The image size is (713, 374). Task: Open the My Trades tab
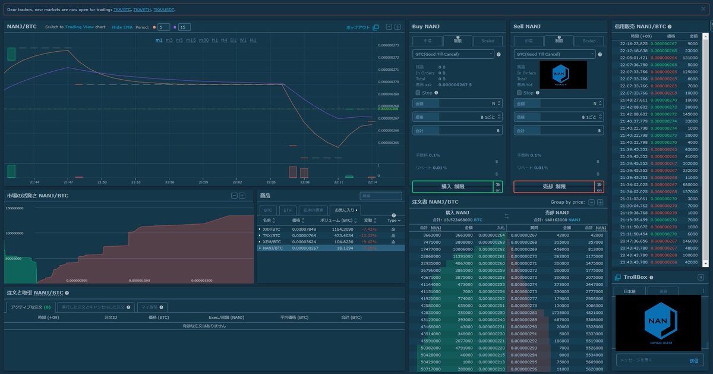pos(152,307)
